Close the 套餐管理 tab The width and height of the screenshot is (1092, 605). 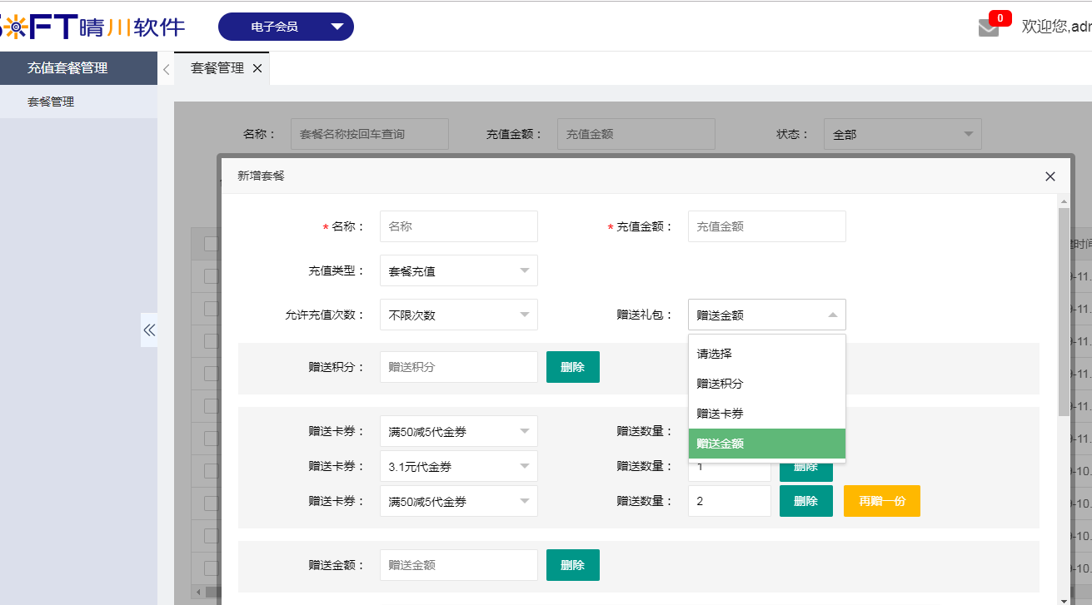tap(257, 68)
